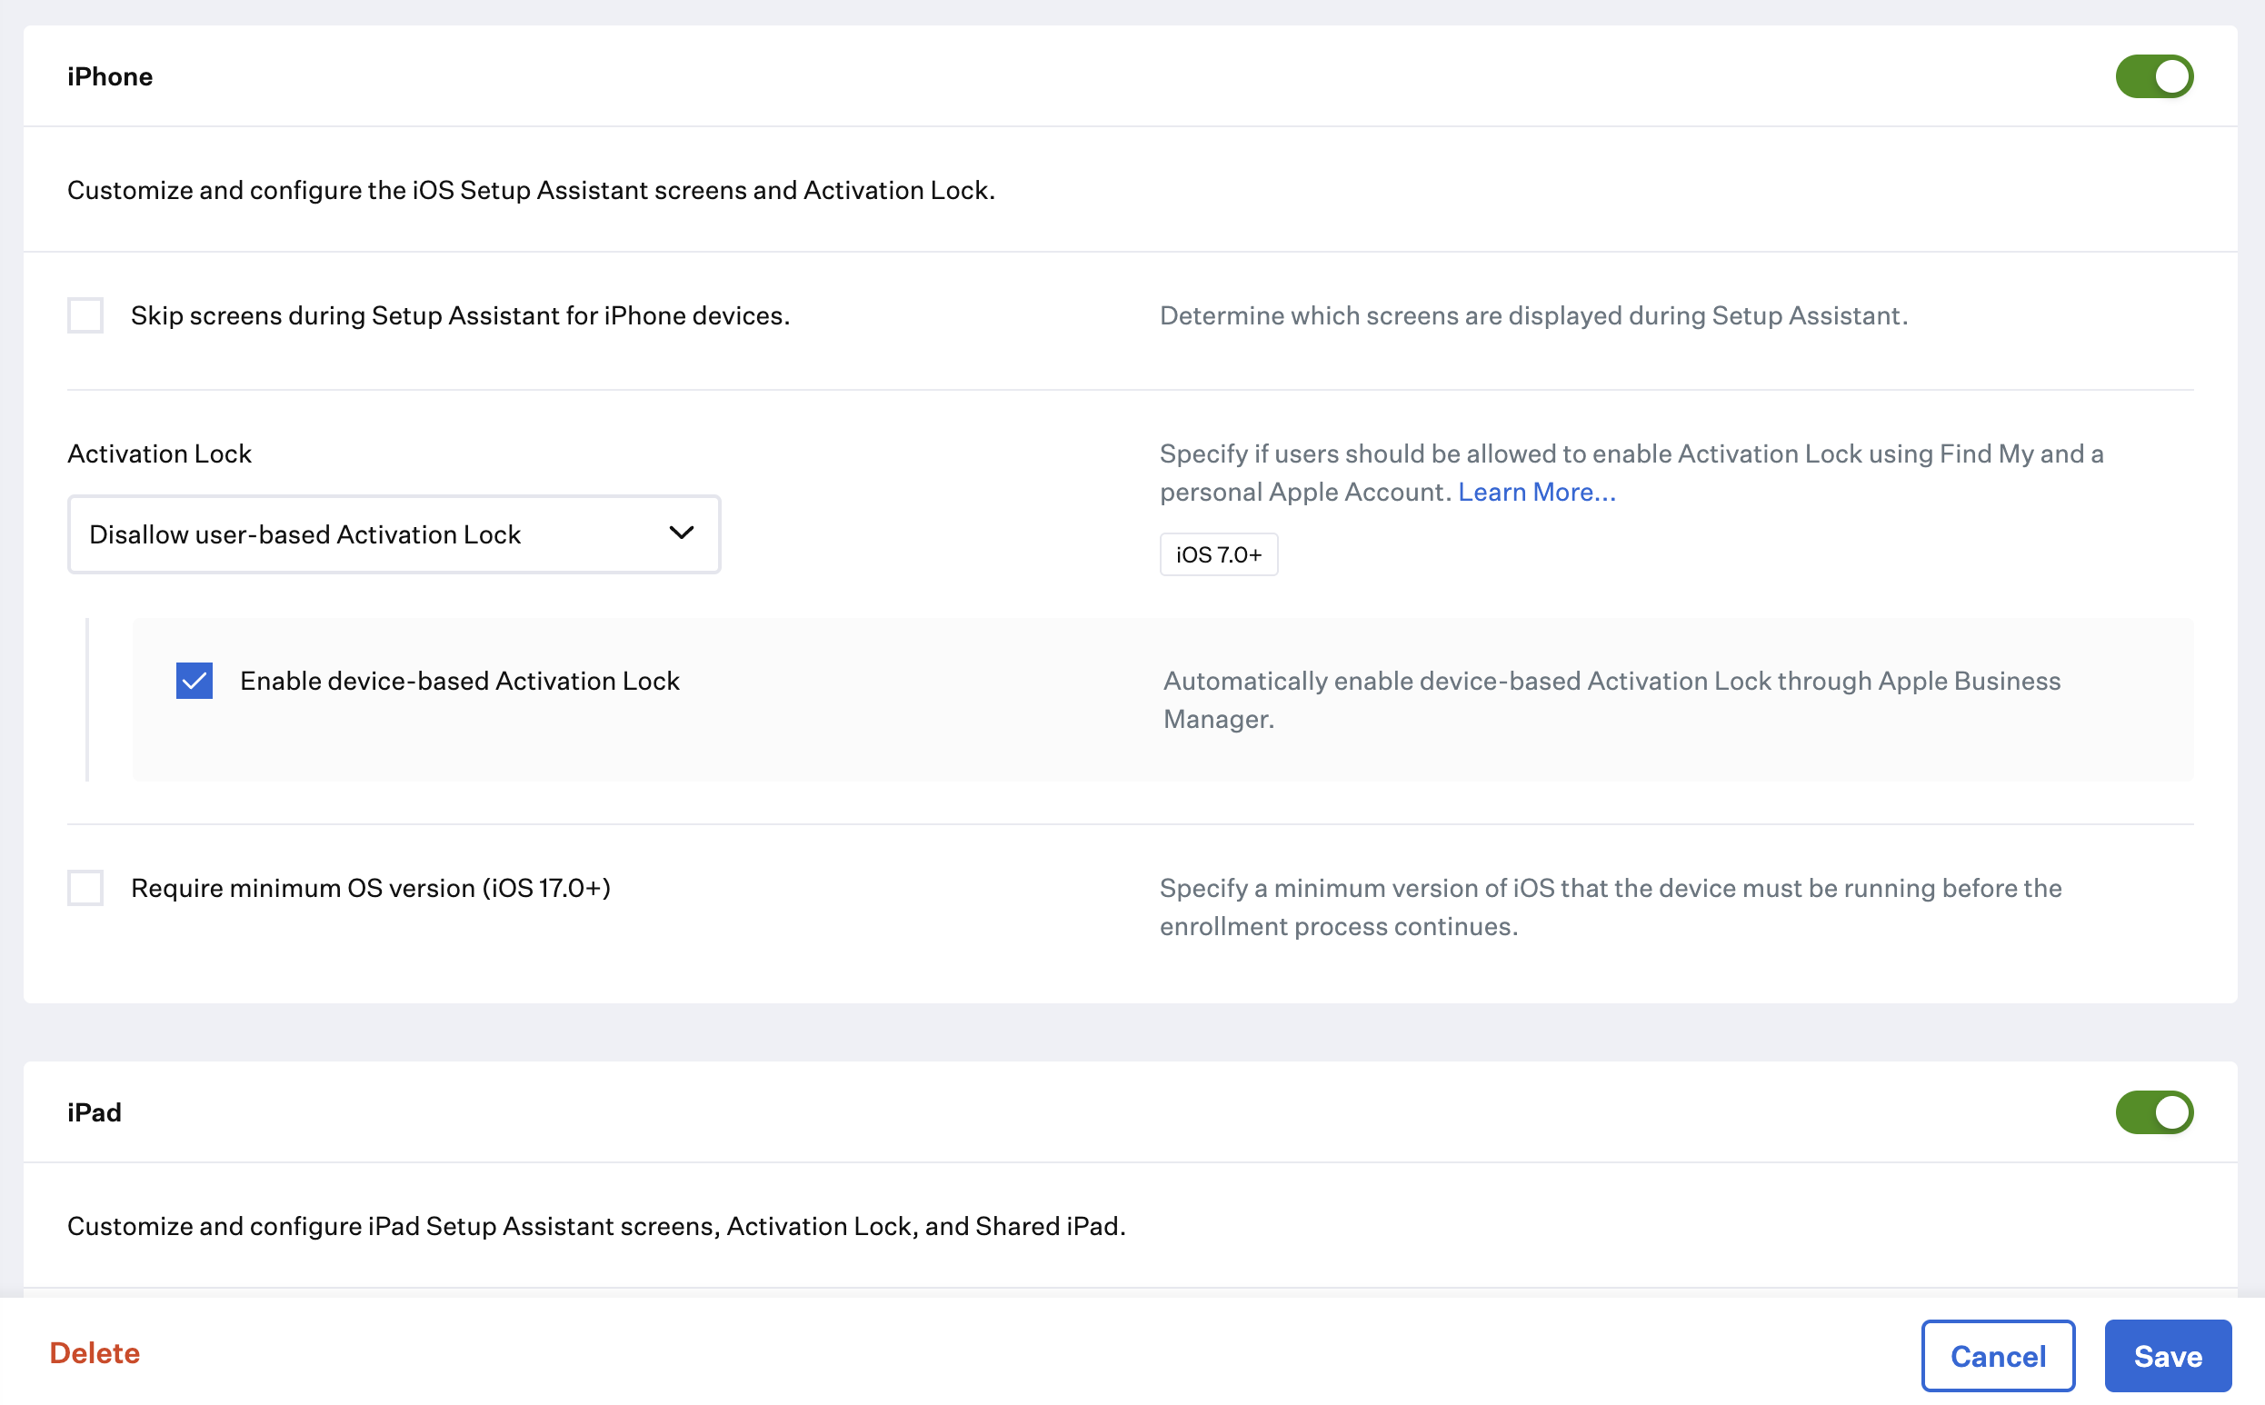2265x1405 pixels.
Task: Click the Save button
Action: click(2167, 1356)
